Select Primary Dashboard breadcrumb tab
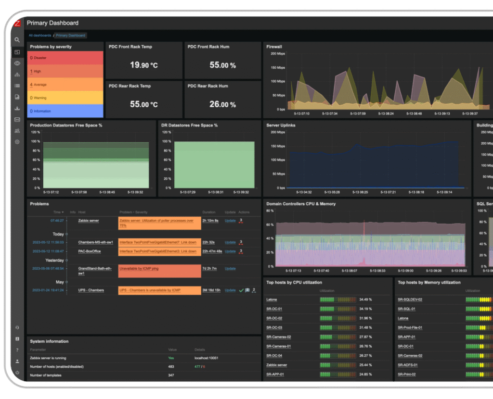The width and height of the screenshot is (493, 399). [70, 36]
